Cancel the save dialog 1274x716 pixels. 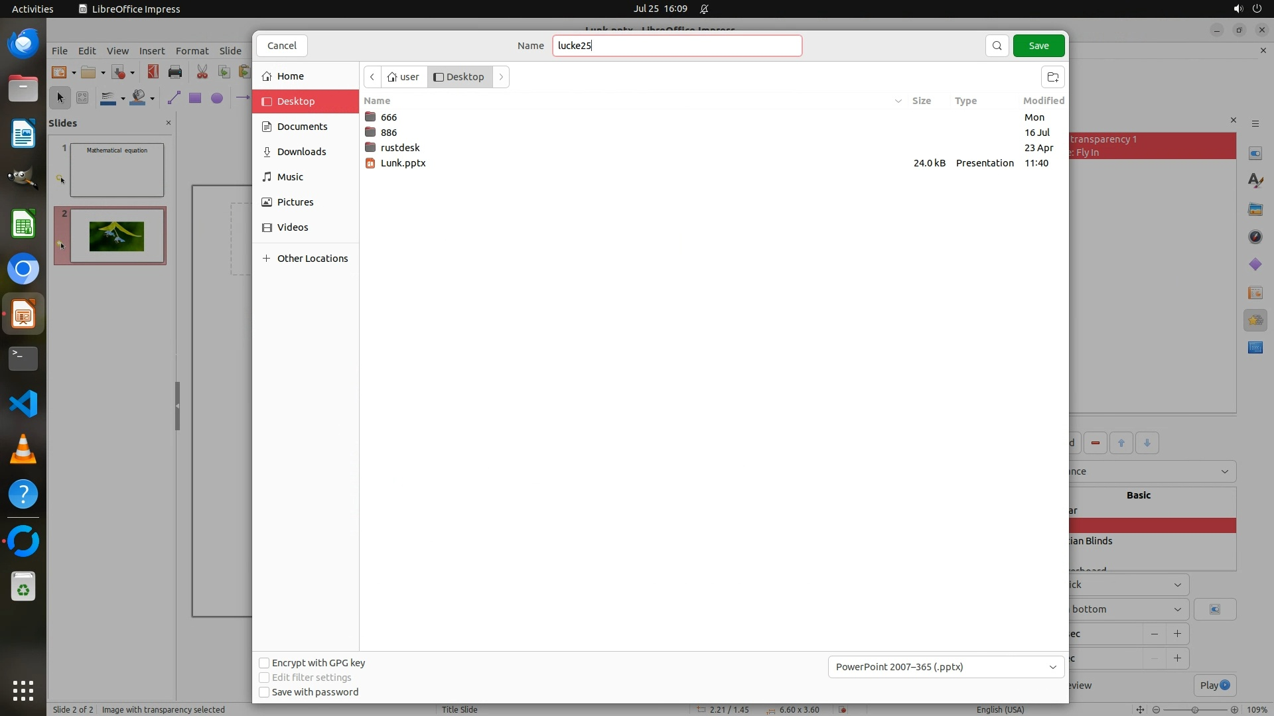tap(281, 46)
